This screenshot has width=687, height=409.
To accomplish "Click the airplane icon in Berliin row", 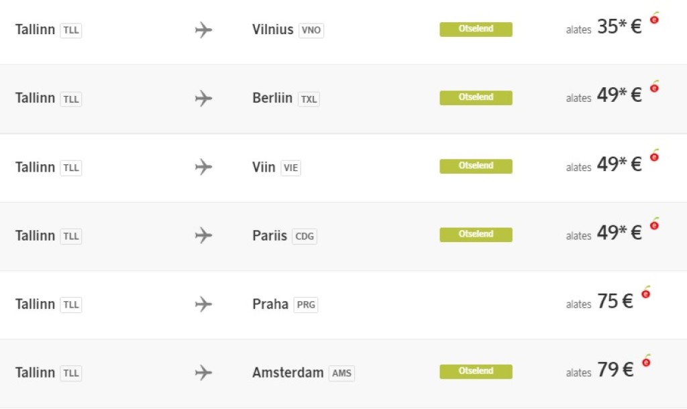I will 203,99.
